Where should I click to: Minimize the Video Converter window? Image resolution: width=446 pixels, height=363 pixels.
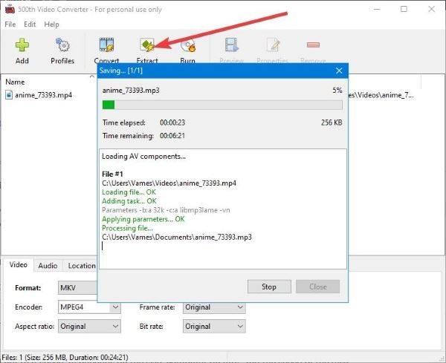(x=377, y=9)
